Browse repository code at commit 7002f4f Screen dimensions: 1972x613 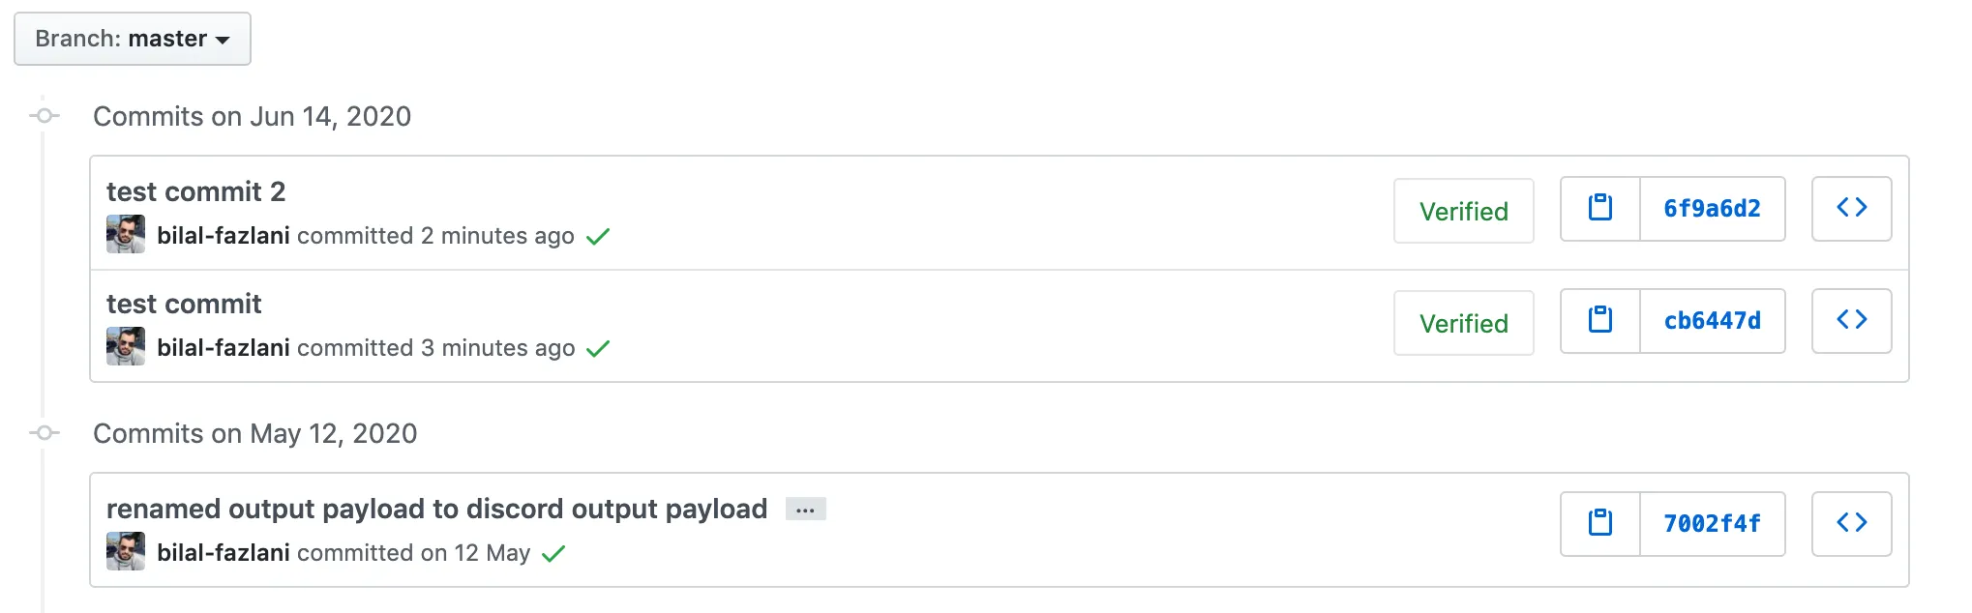pyautogui.click(x=1851, y=523)
